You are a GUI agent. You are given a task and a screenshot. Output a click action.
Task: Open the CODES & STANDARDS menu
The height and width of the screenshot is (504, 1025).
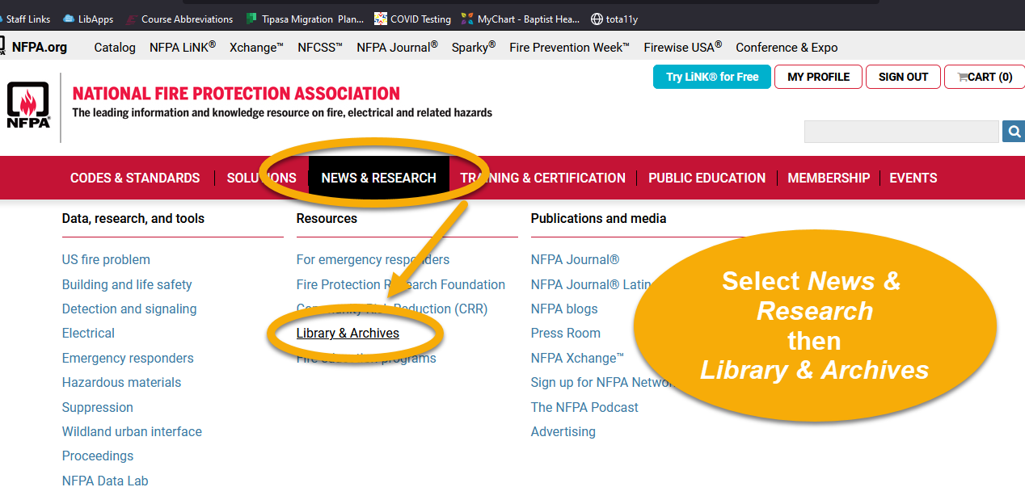(x=135, y=178)
